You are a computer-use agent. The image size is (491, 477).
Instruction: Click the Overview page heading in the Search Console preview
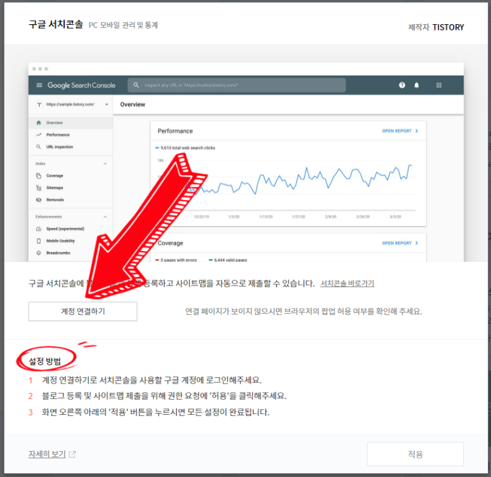[x=133, y=105]
